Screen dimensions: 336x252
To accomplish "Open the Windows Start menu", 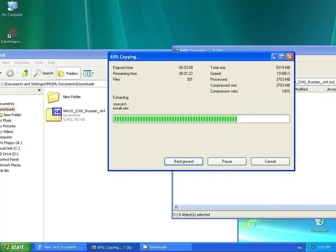I will click(x=15, y=247).
